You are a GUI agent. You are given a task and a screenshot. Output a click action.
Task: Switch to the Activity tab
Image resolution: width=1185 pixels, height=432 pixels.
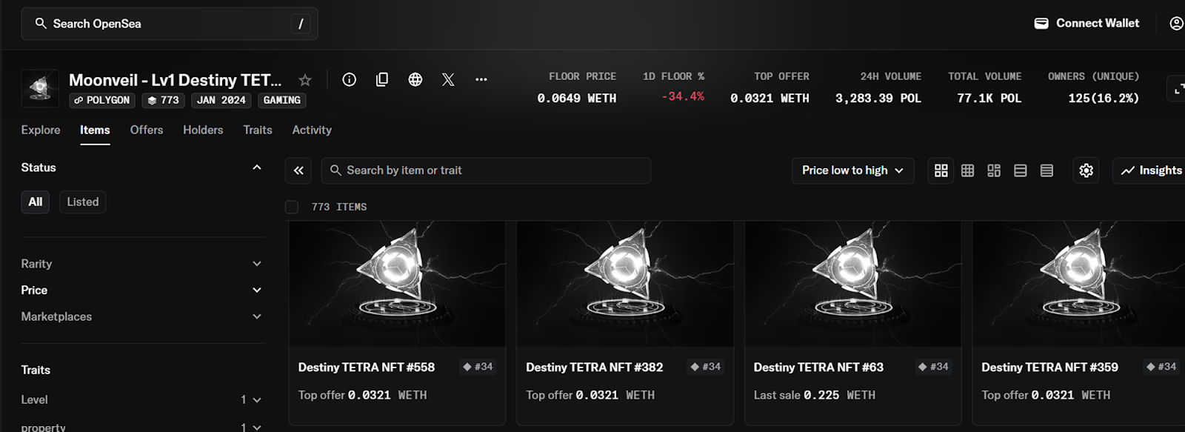click(x=312, y=130)
